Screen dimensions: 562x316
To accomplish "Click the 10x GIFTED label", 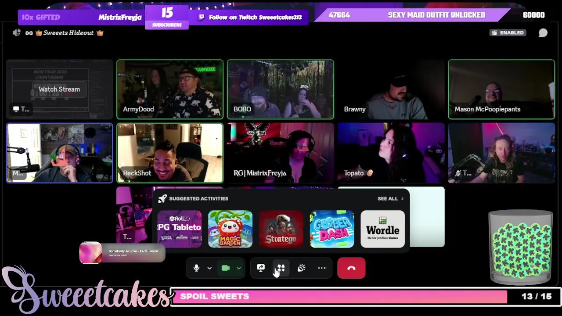I will 41,17.
